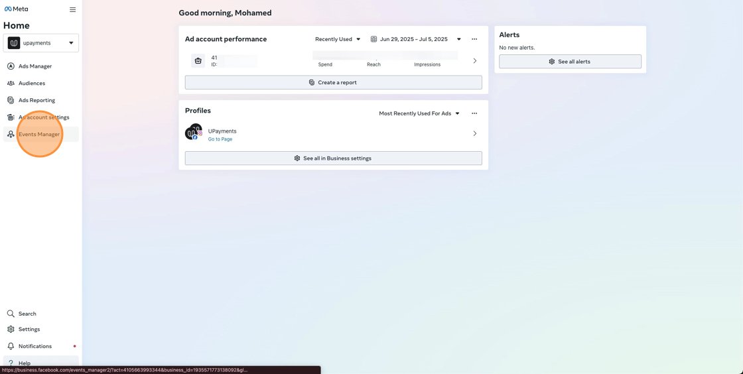
Task: Open Ads Reporting in sidebar
Action: click(x=40, y=100)
